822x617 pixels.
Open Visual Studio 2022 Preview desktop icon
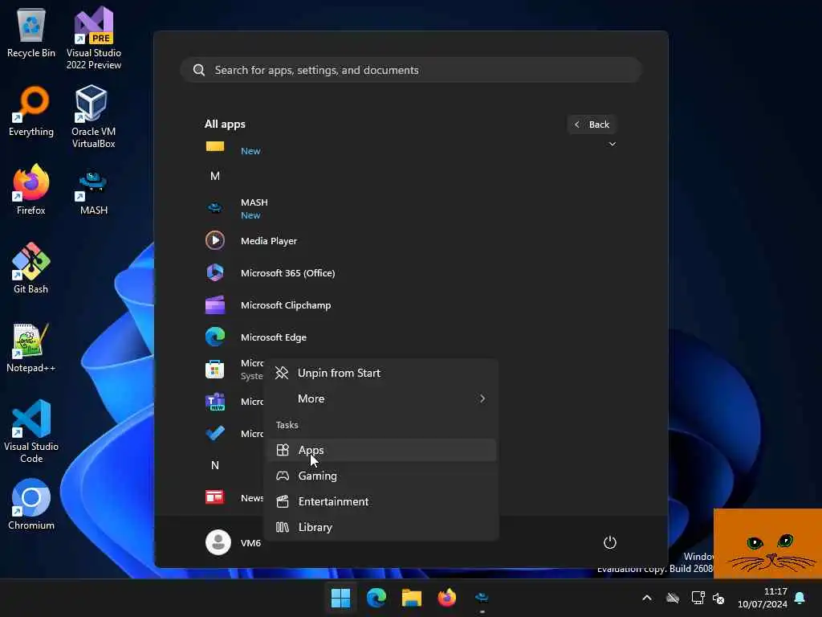pyautogui.click(x=94, y=38)
